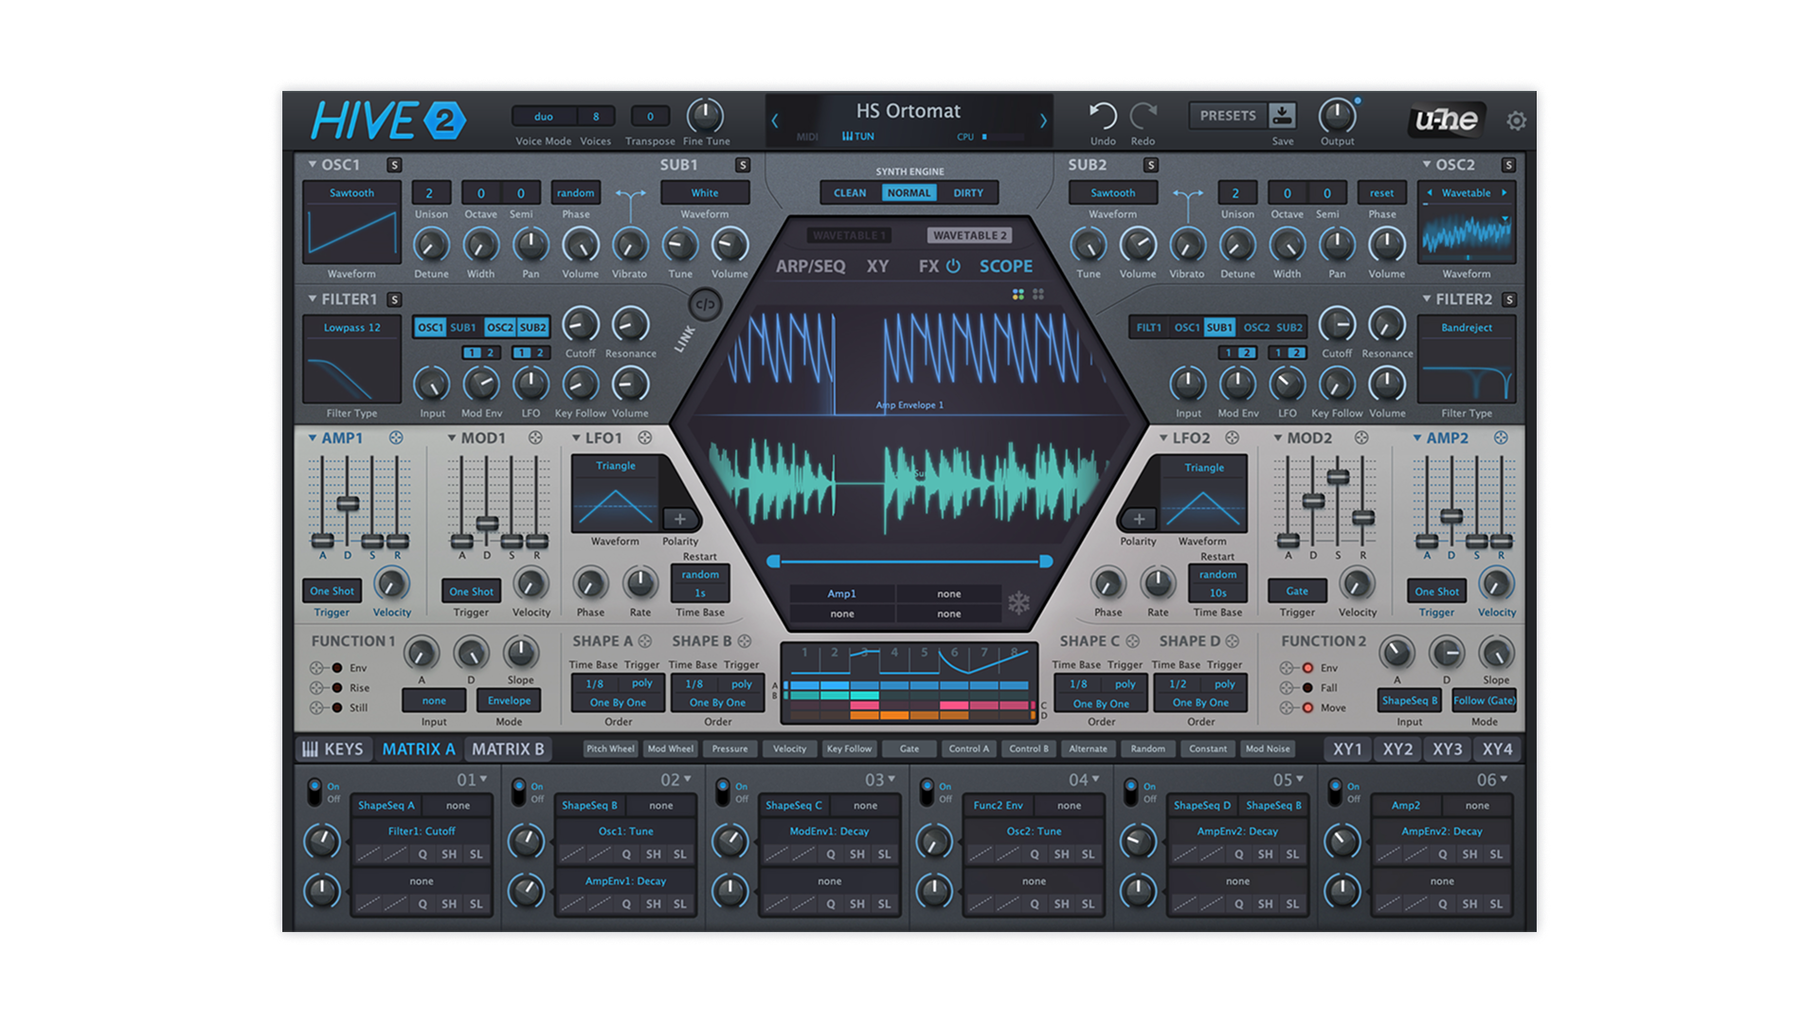Image resolution: width=1819 pixels, height=1023 pixels.
Task: Switch to the XY view
Action: pos(877,266)
